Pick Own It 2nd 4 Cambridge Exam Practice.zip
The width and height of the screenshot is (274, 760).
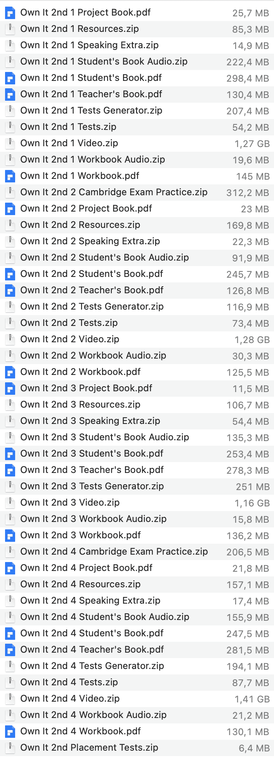(137, 552)
